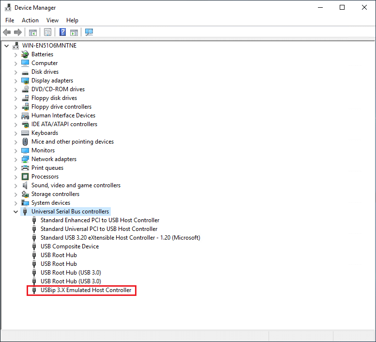Image resolution: width=376 pixels, height=342 pixels.
Task: Collapse the WIN-EN51O6MNTNE root node
Action: pyautogui.click(x=6, y=46)
